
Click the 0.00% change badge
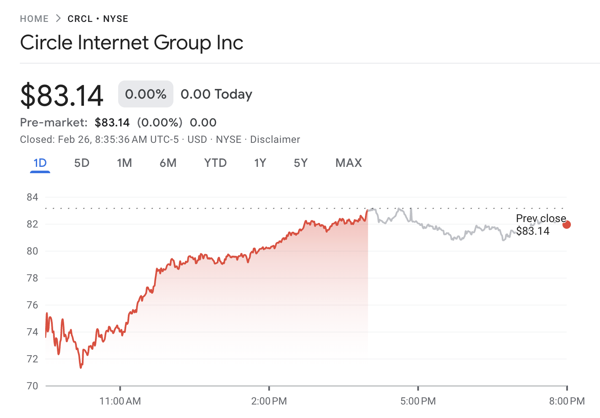pyautogui.click(x=145, y=94)
